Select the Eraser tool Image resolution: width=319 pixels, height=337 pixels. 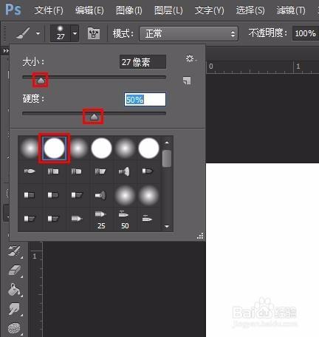coord(15,270)
